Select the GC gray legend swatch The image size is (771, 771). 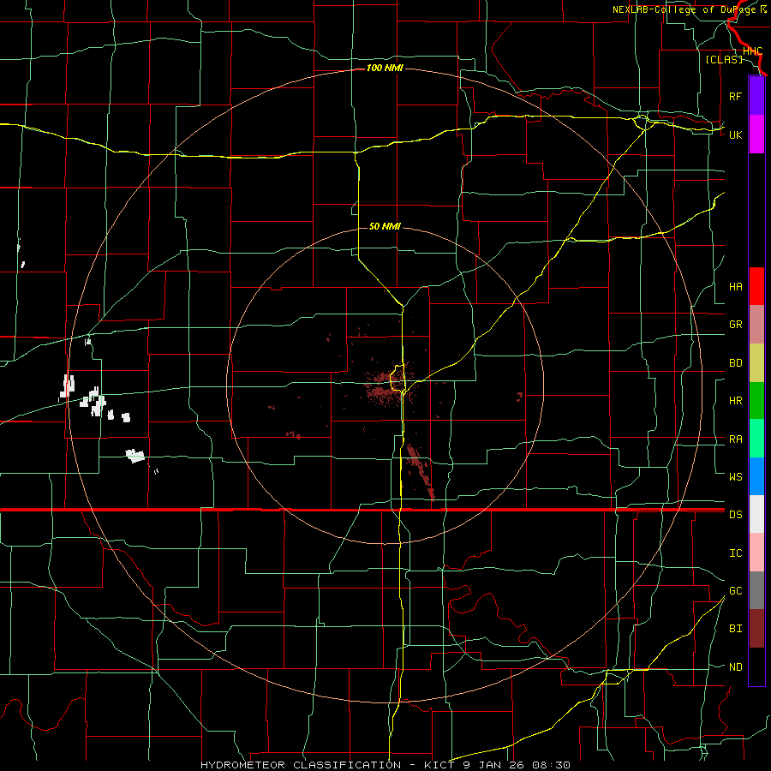(756, 590)
